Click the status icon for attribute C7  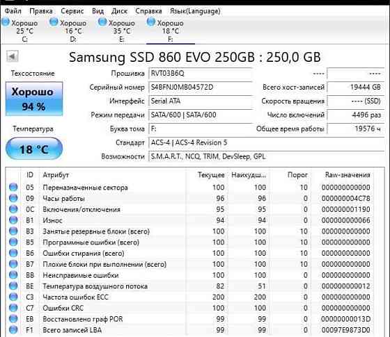click(x=13, y=308)
